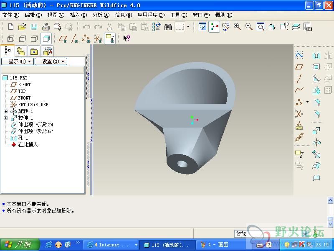The image size is (334, 251).
Task: Select the Shading display mode icon
Action: click(46, 38)
